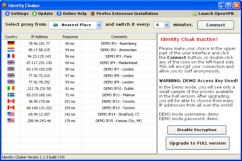Screen dimensions: 242x161
Task: Open the Settings menu item
Action: (x=17, y=14)
